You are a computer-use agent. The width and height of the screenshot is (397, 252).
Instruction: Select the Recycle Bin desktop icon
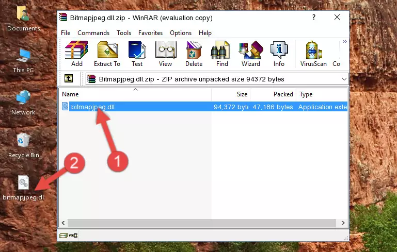click(23, 146)
